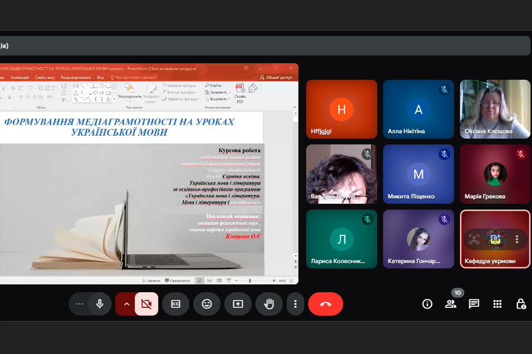Click the pin icon on Кафедра укрмови tile

click(474, 239)
